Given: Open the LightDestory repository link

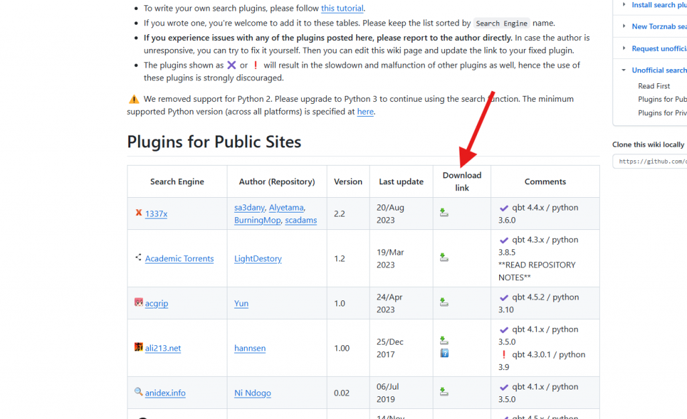Looking at the screenshot, I should tap(258, 258).
